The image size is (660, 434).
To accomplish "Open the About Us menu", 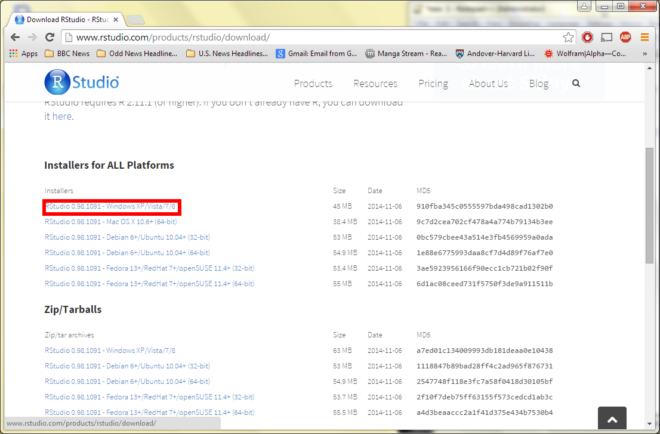I will (x=488, y=83).
